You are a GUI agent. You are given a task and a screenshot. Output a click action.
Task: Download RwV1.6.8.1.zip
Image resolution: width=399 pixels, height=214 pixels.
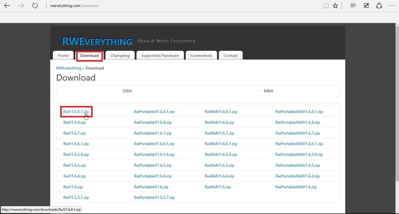point(76,112)
